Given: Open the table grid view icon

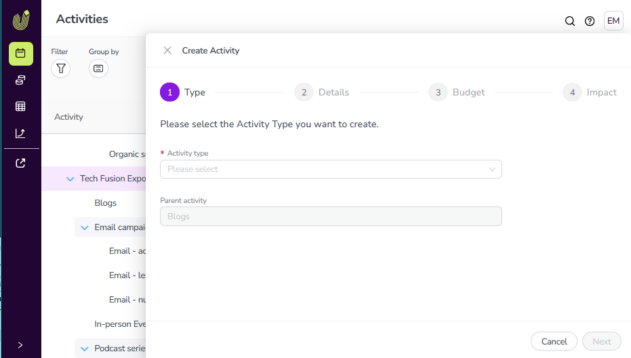Looking at the screenshot, I should [x=20, y=106].
